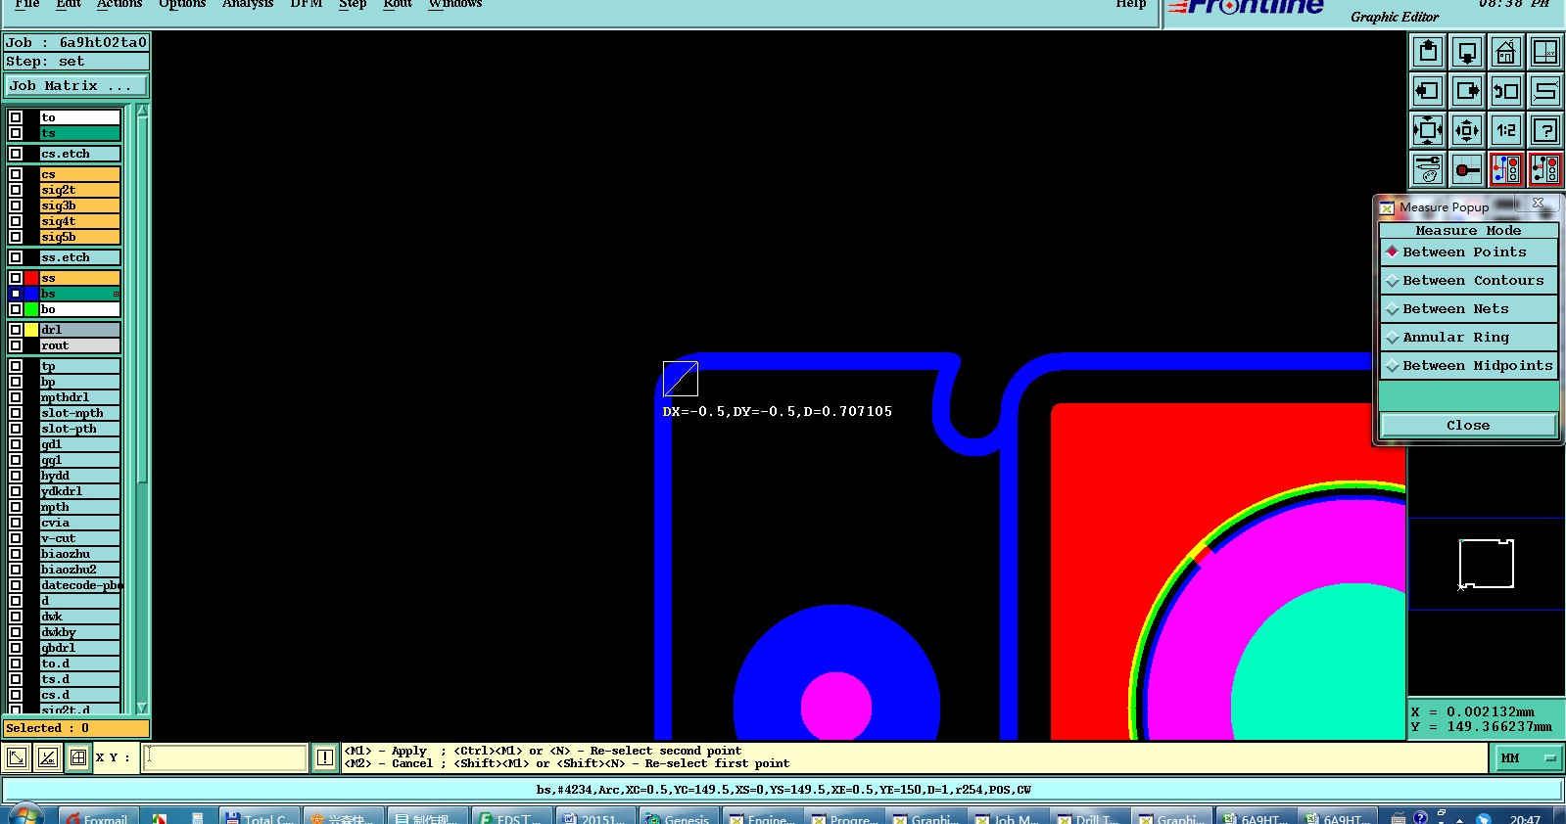Click the pan down view icon
1566x824 pixels.
pos(1467,52)
